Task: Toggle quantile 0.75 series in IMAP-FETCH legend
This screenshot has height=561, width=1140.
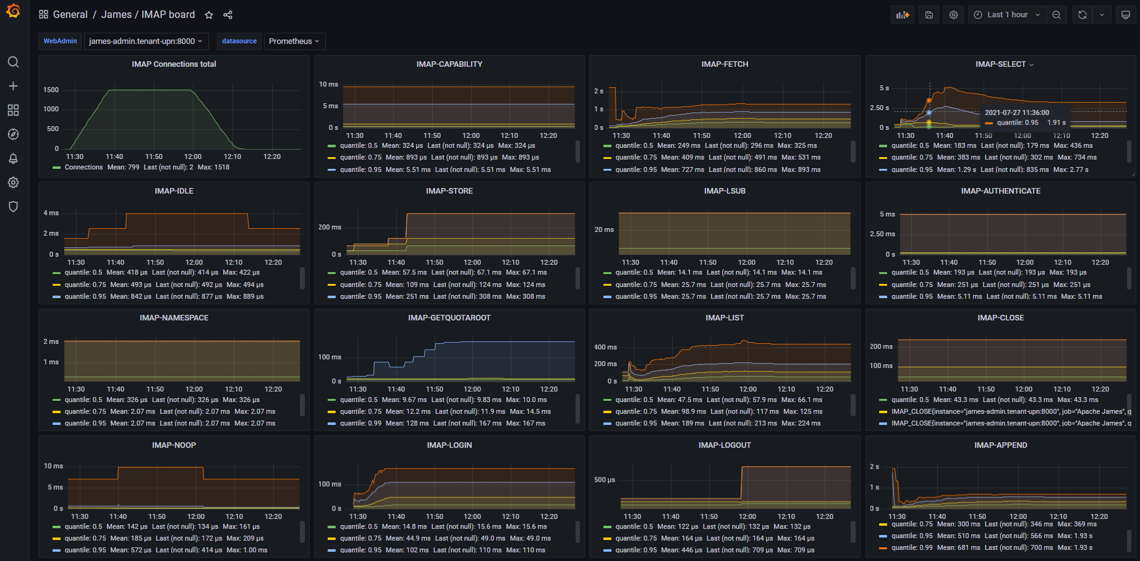Action: [x=636, y=158]
